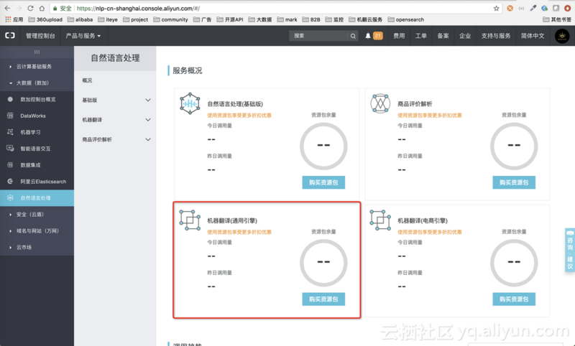The image size is (575, 346).
Task: Open the opensearch bookmark folder
Action: pyautogui.click(x=406, y=19)
